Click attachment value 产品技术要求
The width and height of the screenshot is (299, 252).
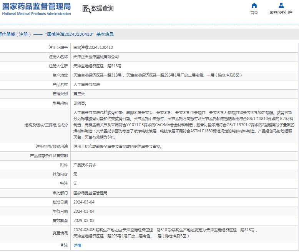point(85,165)
